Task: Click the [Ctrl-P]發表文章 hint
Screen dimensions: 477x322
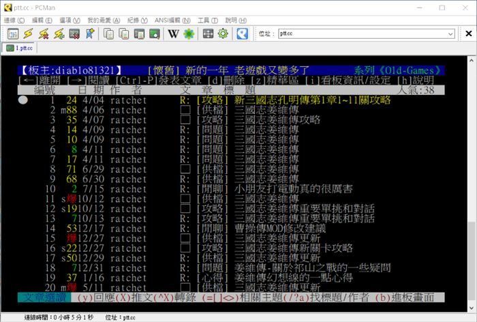Action: (159, 80)
